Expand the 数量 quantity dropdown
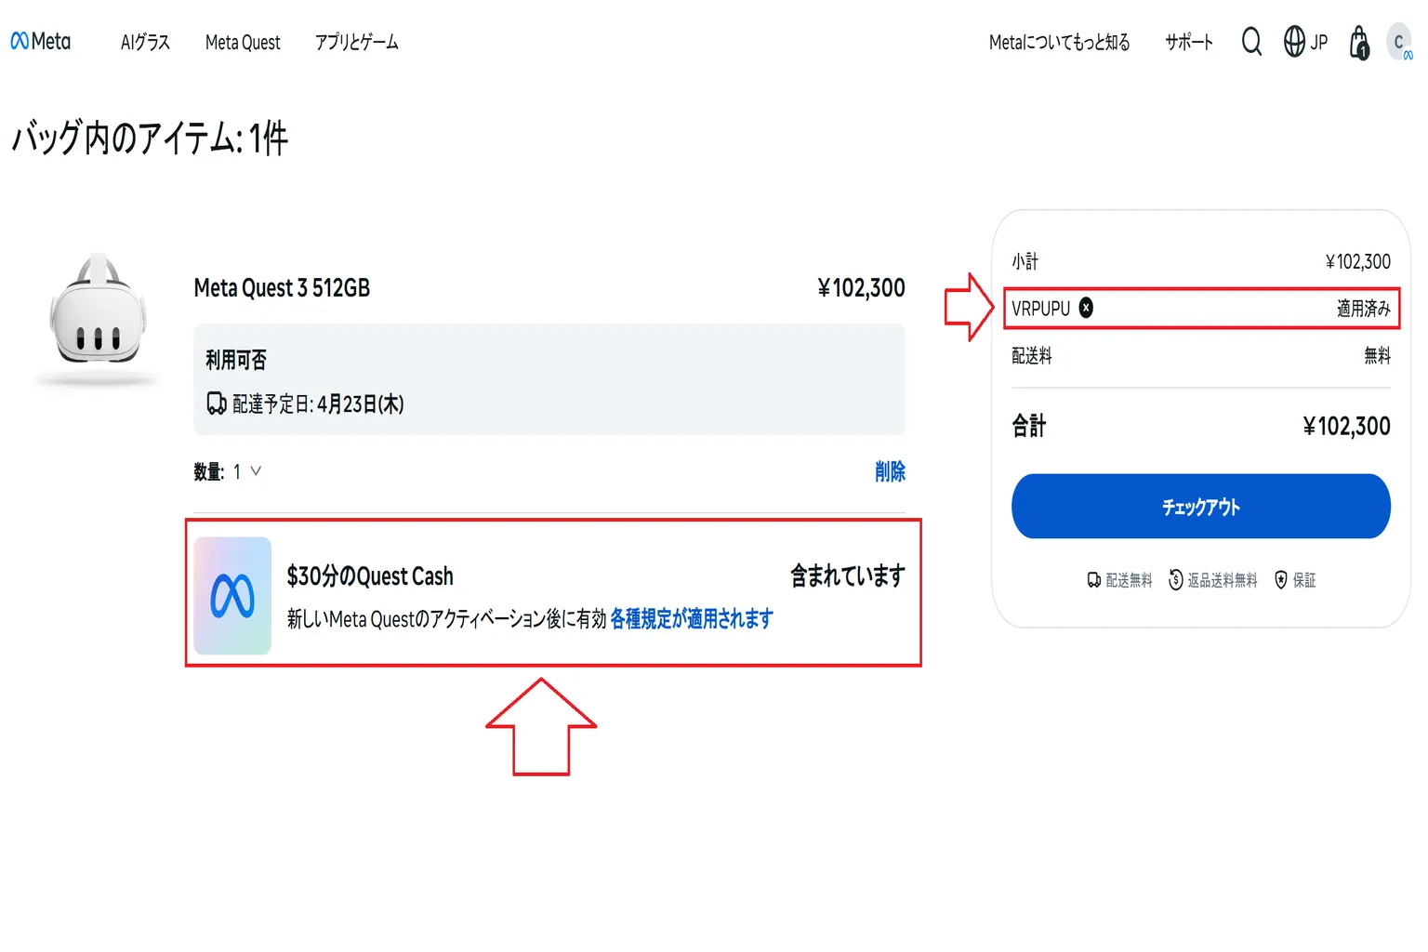1428x952 pixels. (x=247, y=471)
